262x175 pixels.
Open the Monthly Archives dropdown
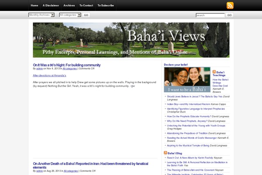pos(41,15)
